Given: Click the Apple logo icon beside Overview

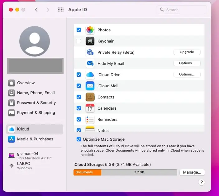Looking at the screenshot, I should click(x=12, y=83).
